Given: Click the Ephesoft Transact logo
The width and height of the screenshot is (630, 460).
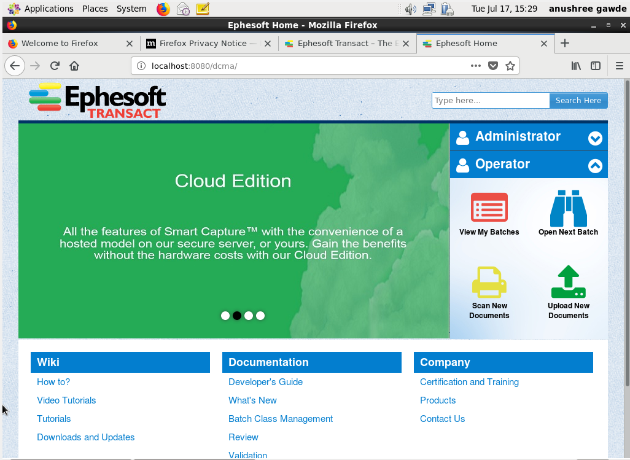Looking at the screenshot, I should click(x=97, y=101).
